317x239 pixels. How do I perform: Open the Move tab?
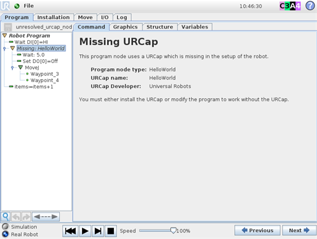point(85,17)
